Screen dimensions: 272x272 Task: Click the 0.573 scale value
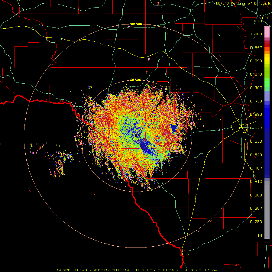[x=256, y=141]
